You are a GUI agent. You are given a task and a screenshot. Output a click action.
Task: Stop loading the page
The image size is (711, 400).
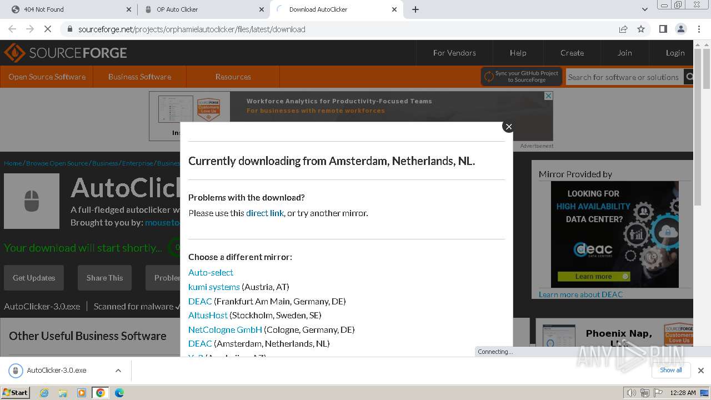[48, 29]
